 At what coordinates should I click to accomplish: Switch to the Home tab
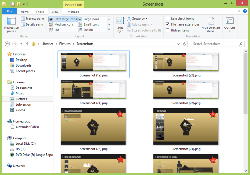point(25,12)
